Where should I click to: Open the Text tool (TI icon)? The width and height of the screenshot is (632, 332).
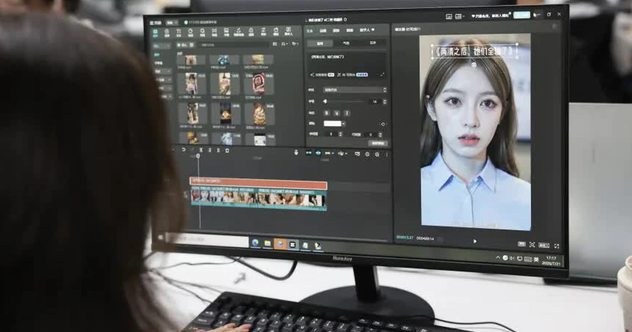coord(178,33)
